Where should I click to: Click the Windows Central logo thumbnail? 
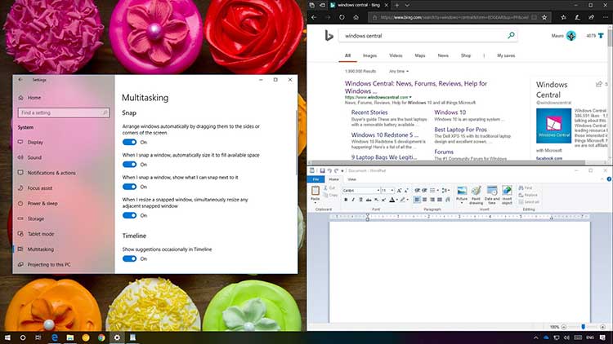point(553,126)
